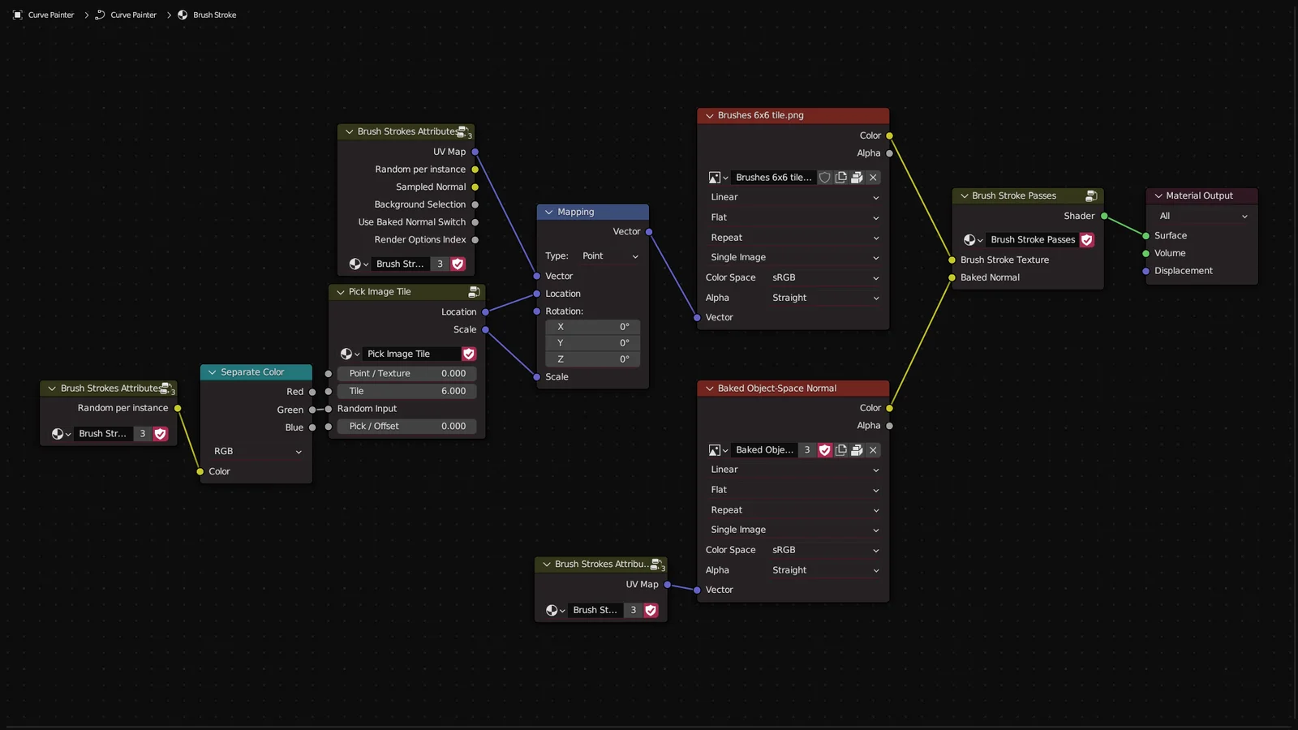Click the node group icon in Pick Image Tile header
Viewport: 1298px width, 730px height.
(x=474, y=292)
